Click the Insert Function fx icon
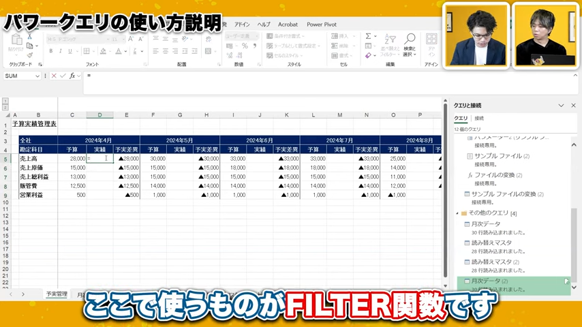582x327 pixels. pos(72,76)
